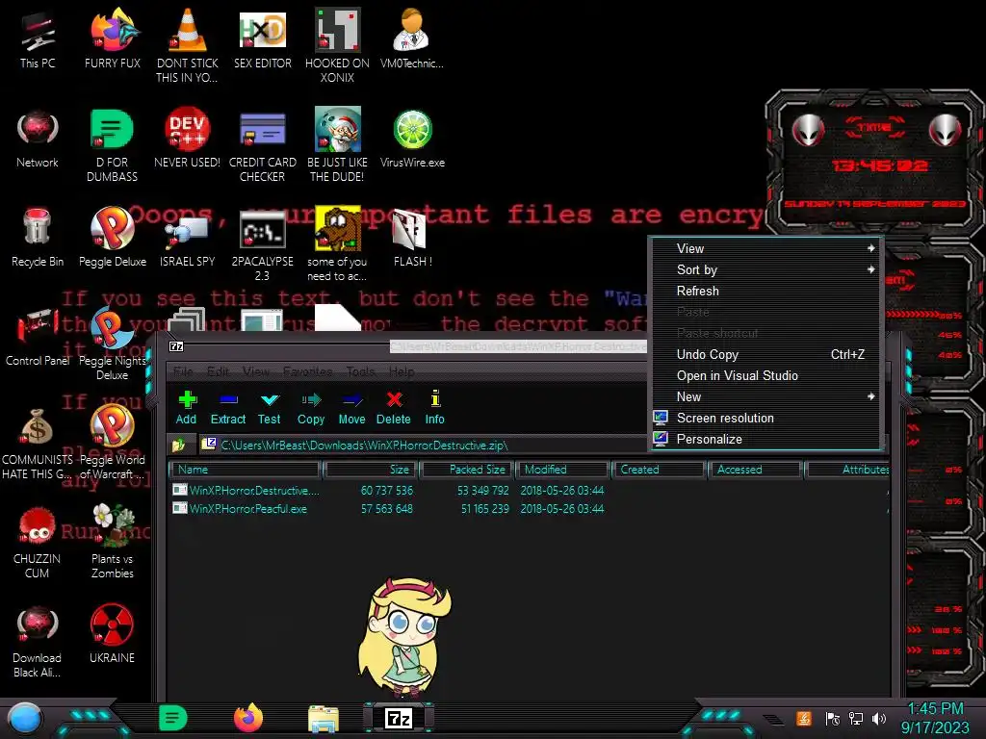Click the HOOKED ON XONIX desktop icon
This screenshot has width=986, height=739.
click(337, 45)
